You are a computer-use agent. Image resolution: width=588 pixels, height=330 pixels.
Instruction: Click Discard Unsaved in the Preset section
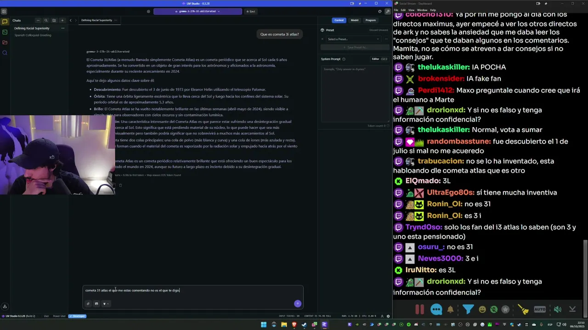coord(379,30)
